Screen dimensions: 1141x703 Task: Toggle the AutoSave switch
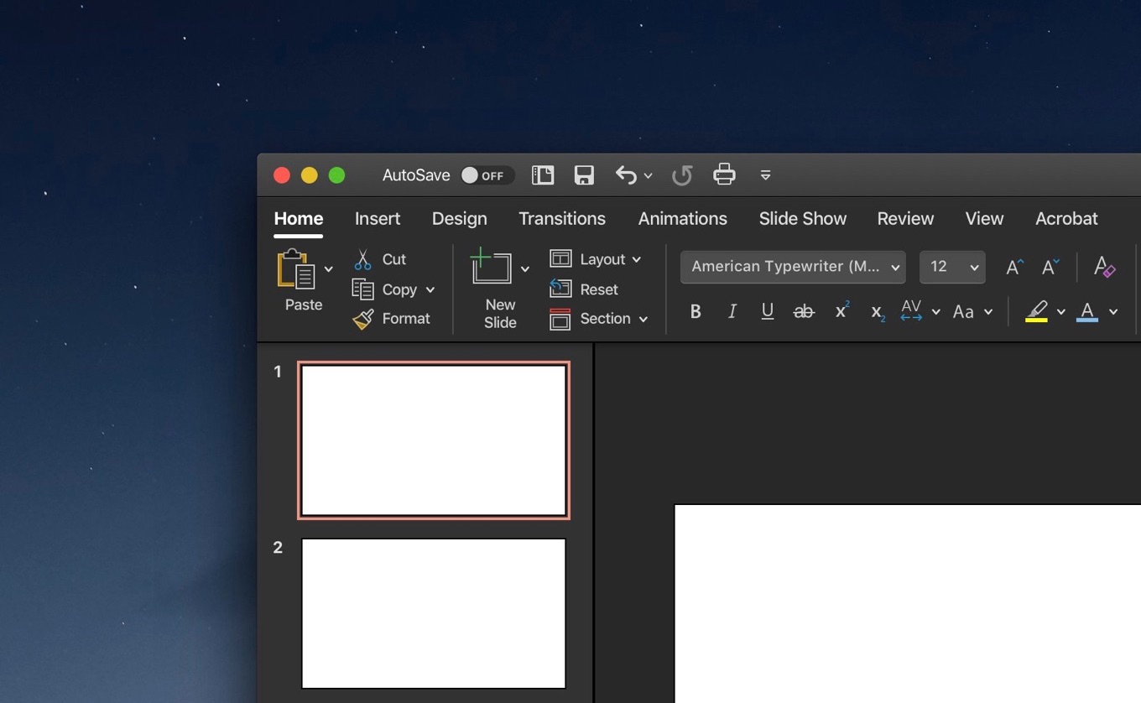[x=487, y=175]
